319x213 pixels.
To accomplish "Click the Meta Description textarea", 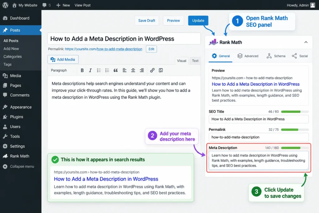I will point(259,161).
